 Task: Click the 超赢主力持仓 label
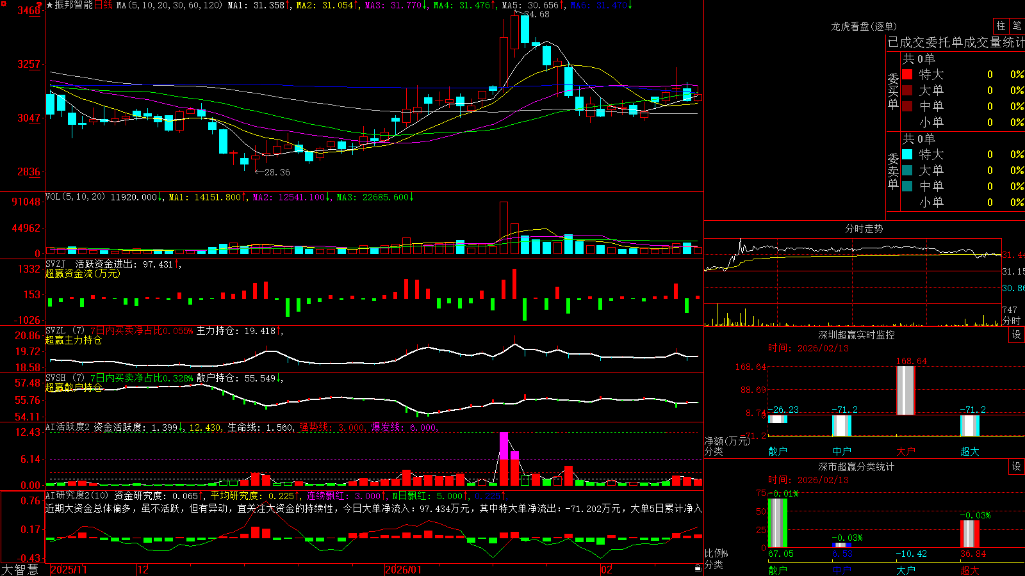point(74,340)
